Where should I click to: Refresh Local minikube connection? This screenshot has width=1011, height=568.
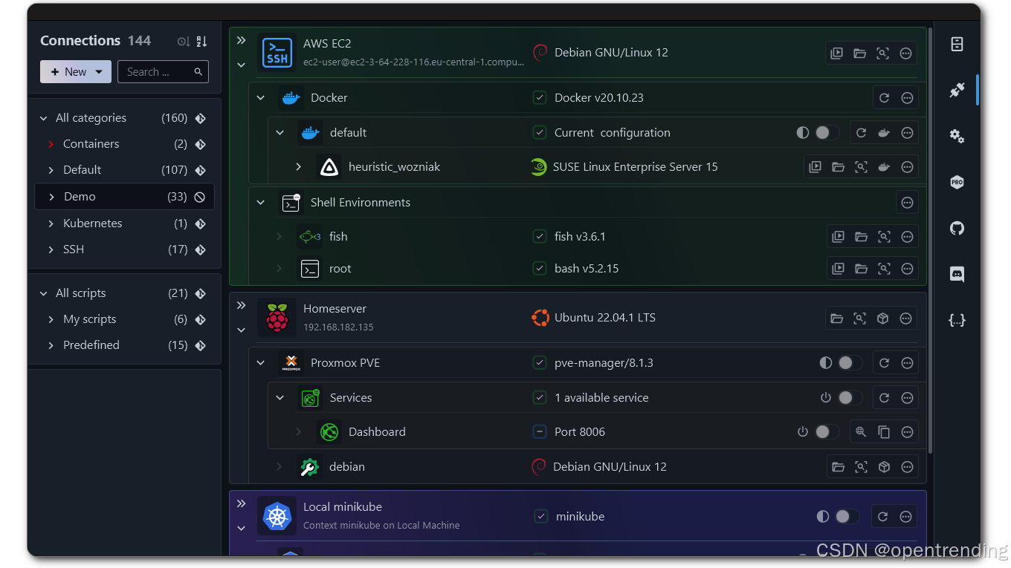[882, 517]
